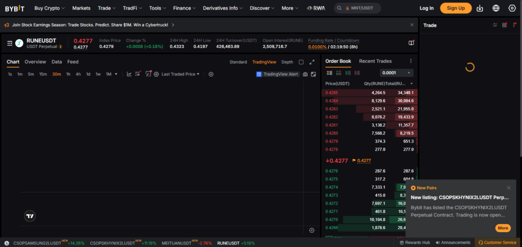Expand the Tools menu
The image size is (522, 247).
(158, 8)
